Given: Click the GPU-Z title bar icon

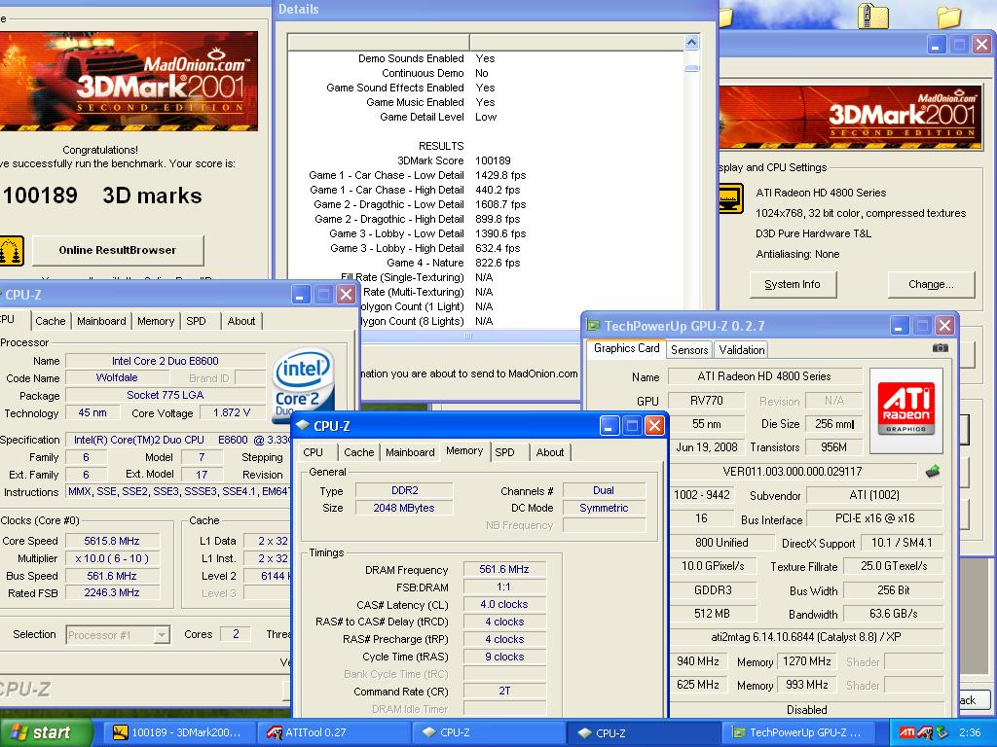Looking at the screenshot, I should (x=593, y=326).
